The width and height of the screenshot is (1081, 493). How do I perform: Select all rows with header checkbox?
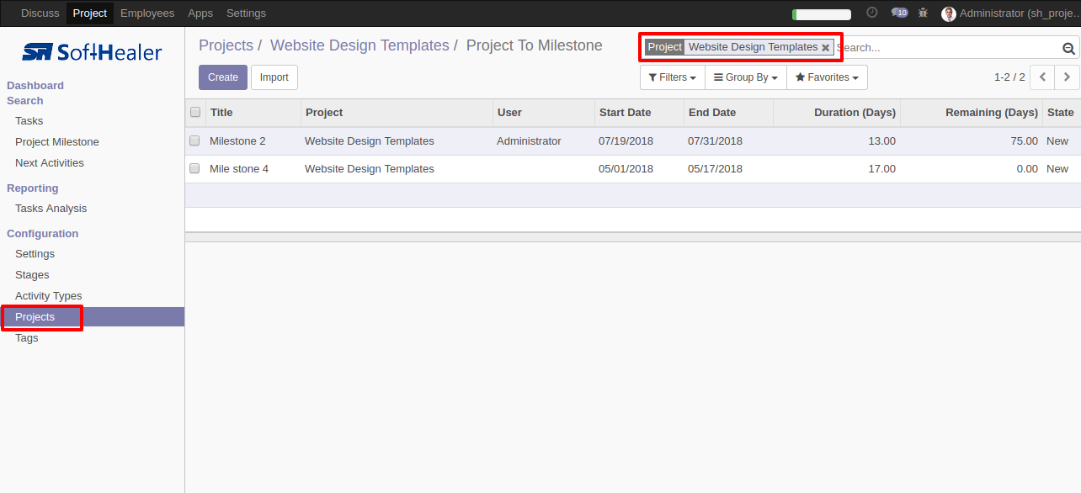click(x=195, y=112)
